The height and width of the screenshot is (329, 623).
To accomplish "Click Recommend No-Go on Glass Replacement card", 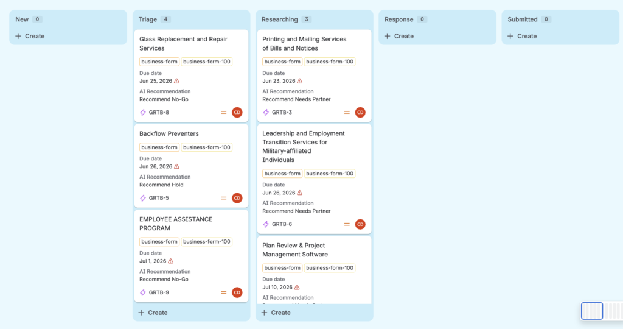I will point(164,99).
